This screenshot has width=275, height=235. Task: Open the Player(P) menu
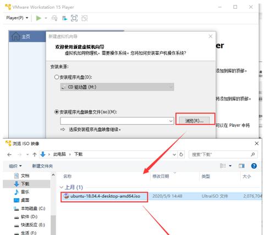coord(17,18)
